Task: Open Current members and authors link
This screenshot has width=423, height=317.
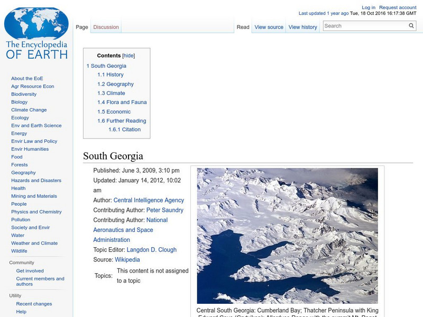Action: (x=40, y=281)
